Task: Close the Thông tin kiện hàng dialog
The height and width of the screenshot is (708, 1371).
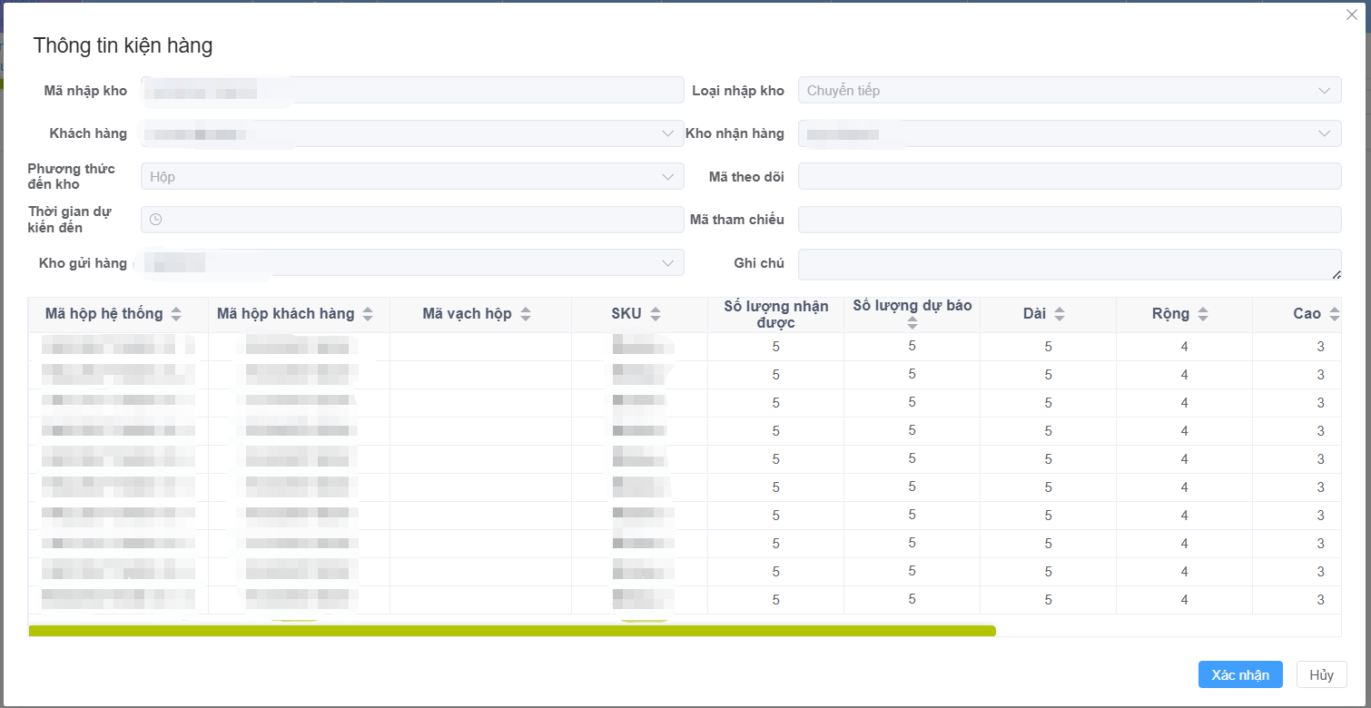Action: (x=1351, y=15)
